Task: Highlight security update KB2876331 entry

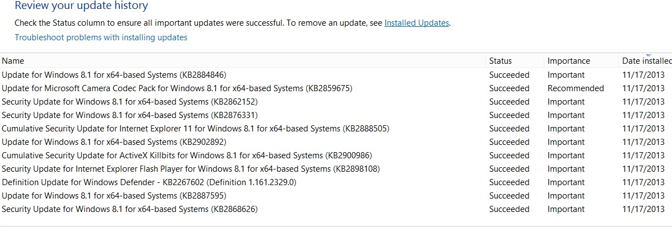Action: (129, 115)
